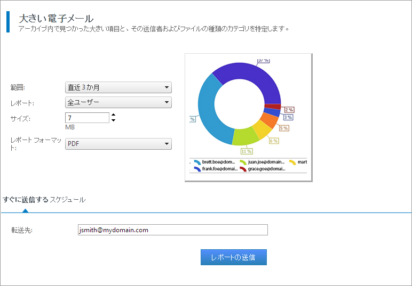Click the orange 5% chart slice
The height and width of the screenshot is (286, 412).
[x=270, y=120]
